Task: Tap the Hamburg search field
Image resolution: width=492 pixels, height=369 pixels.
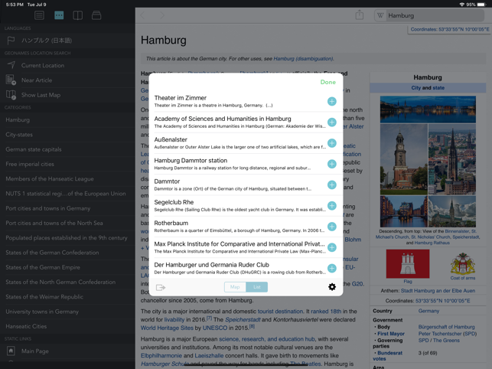Action: [x=429, y=15]
